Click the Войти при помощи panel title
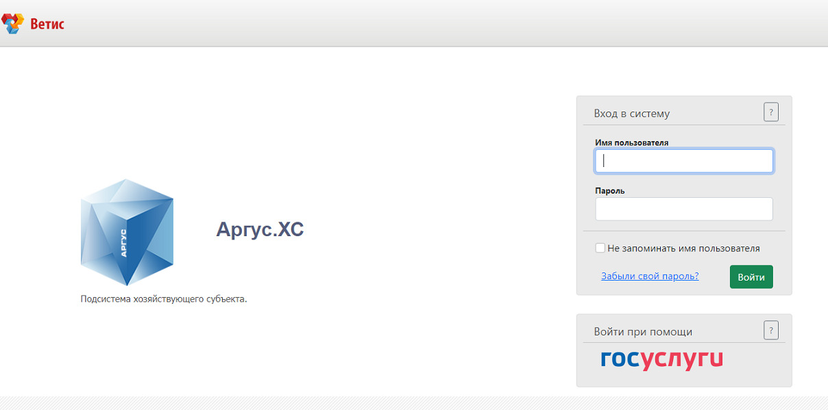Image resolution: width=828 pixels, height=410 pixels. 643,331
